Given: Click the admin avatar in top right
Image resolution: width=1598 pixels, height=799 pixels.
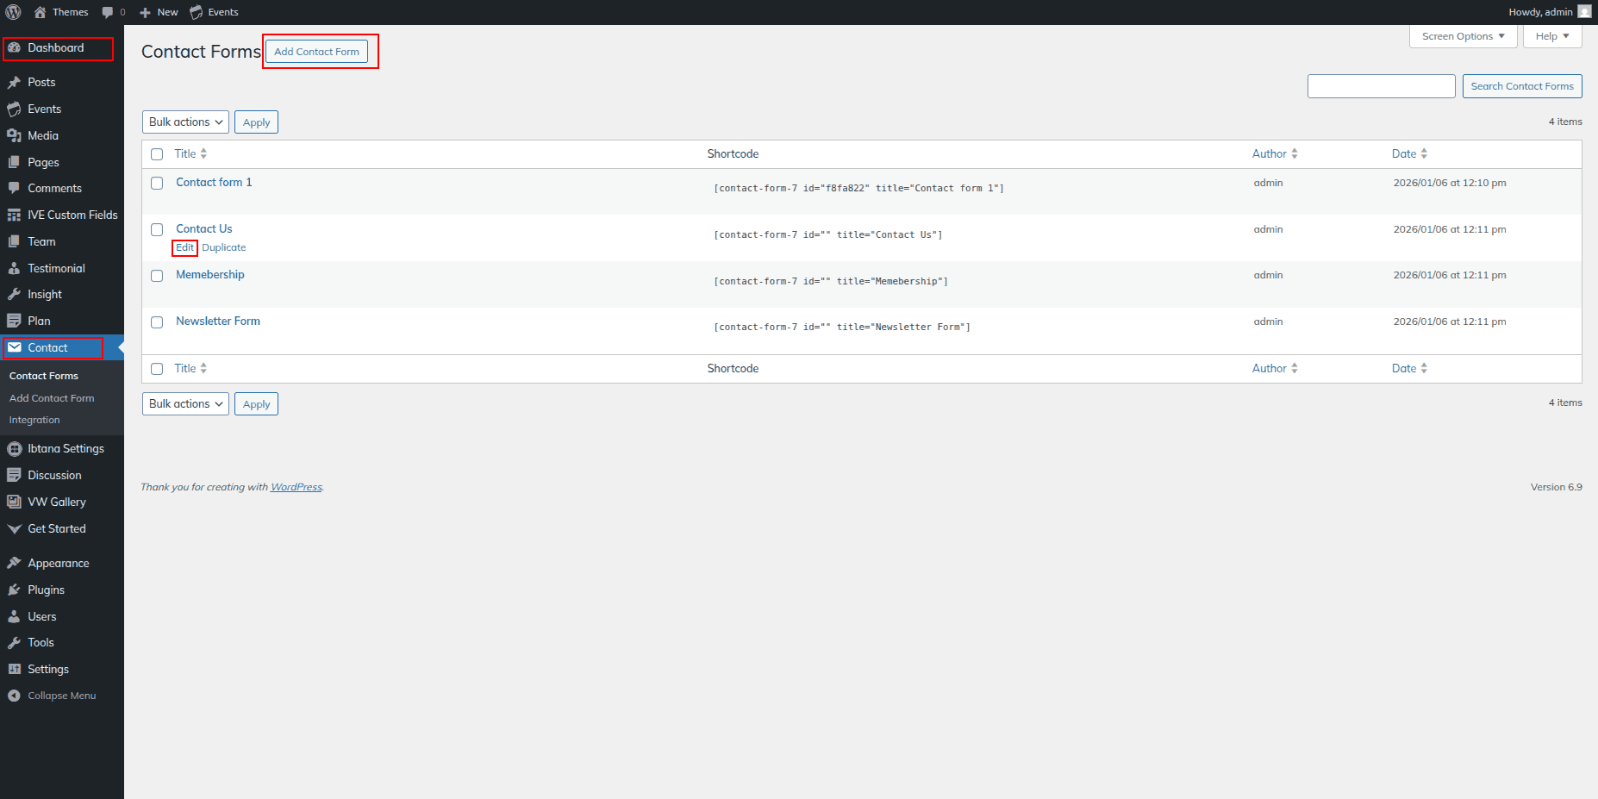Looking at the screenshot, I should click(x=1584, y=11).
